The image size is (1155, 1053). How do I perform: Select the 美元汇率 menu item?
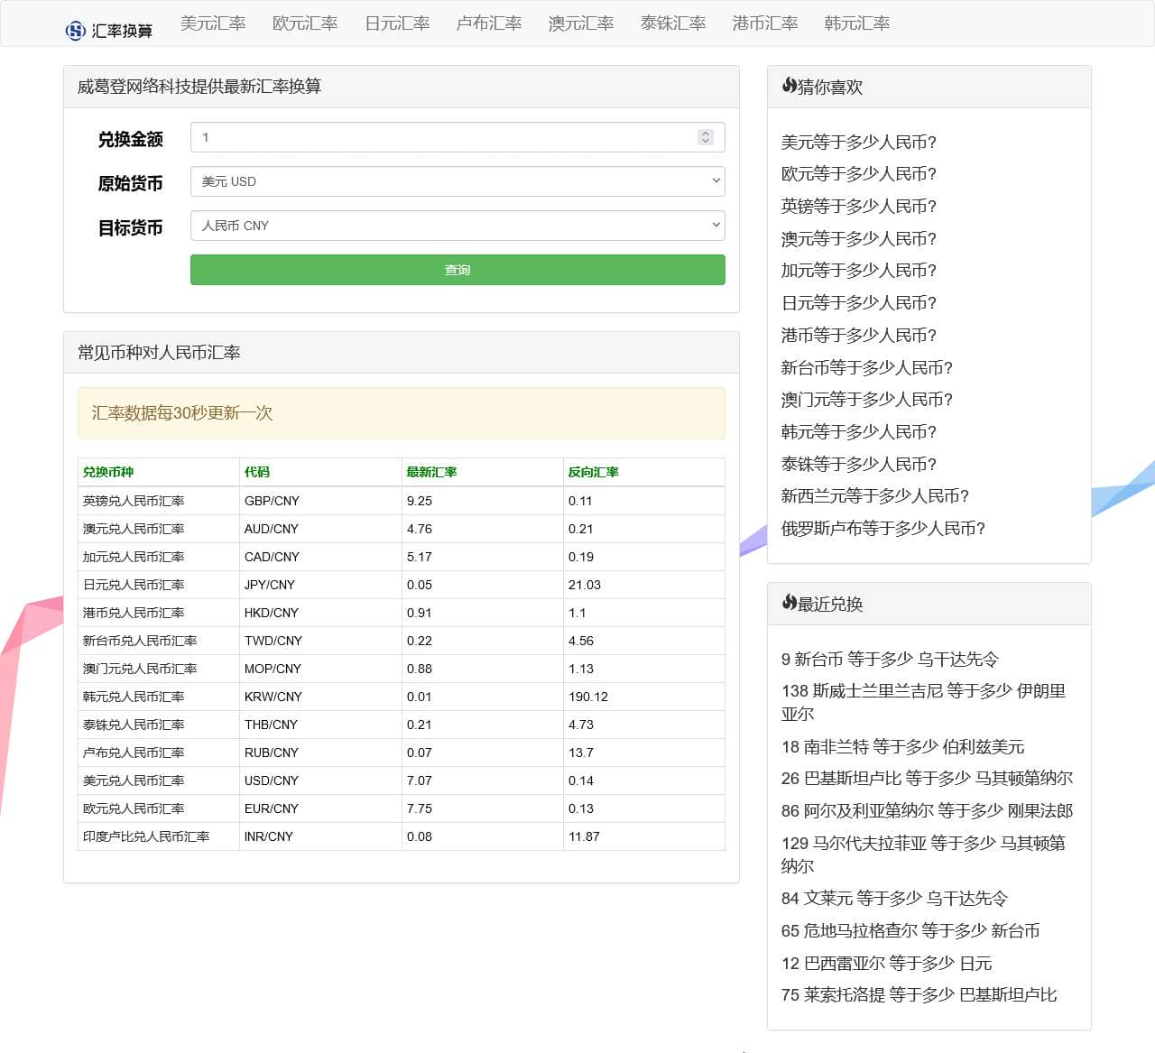(x=213, y=24)
